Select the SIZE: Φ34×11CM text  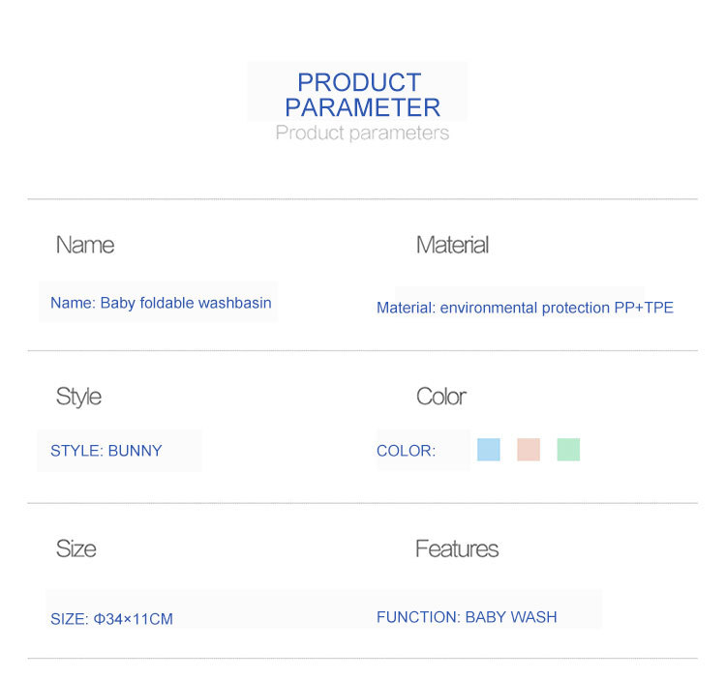click(111, 619)
